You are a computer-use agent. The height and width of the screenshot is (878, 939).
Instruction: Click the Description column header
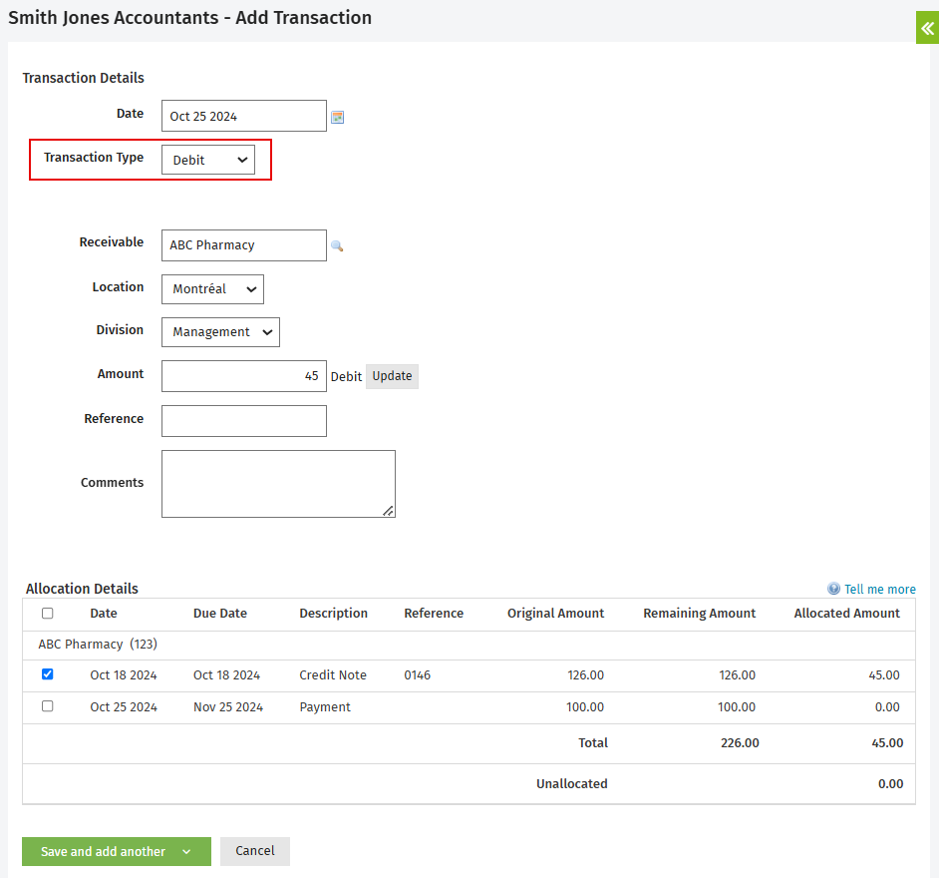tap(334, 613)
